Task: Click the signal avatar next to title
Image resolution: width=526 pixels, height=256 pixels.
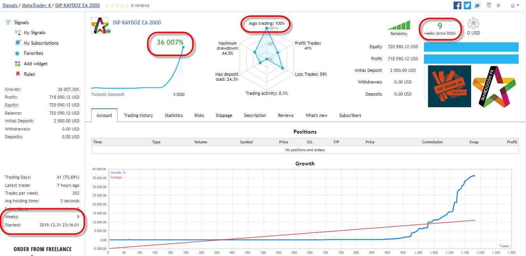Action: click(x=100, y=26)
